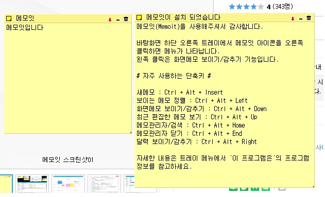Place cursor on 메모잇입니다 text in left note

(25, 28)
